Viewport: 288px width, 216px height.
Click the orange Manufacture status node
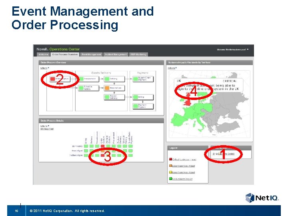pos(114,88)
